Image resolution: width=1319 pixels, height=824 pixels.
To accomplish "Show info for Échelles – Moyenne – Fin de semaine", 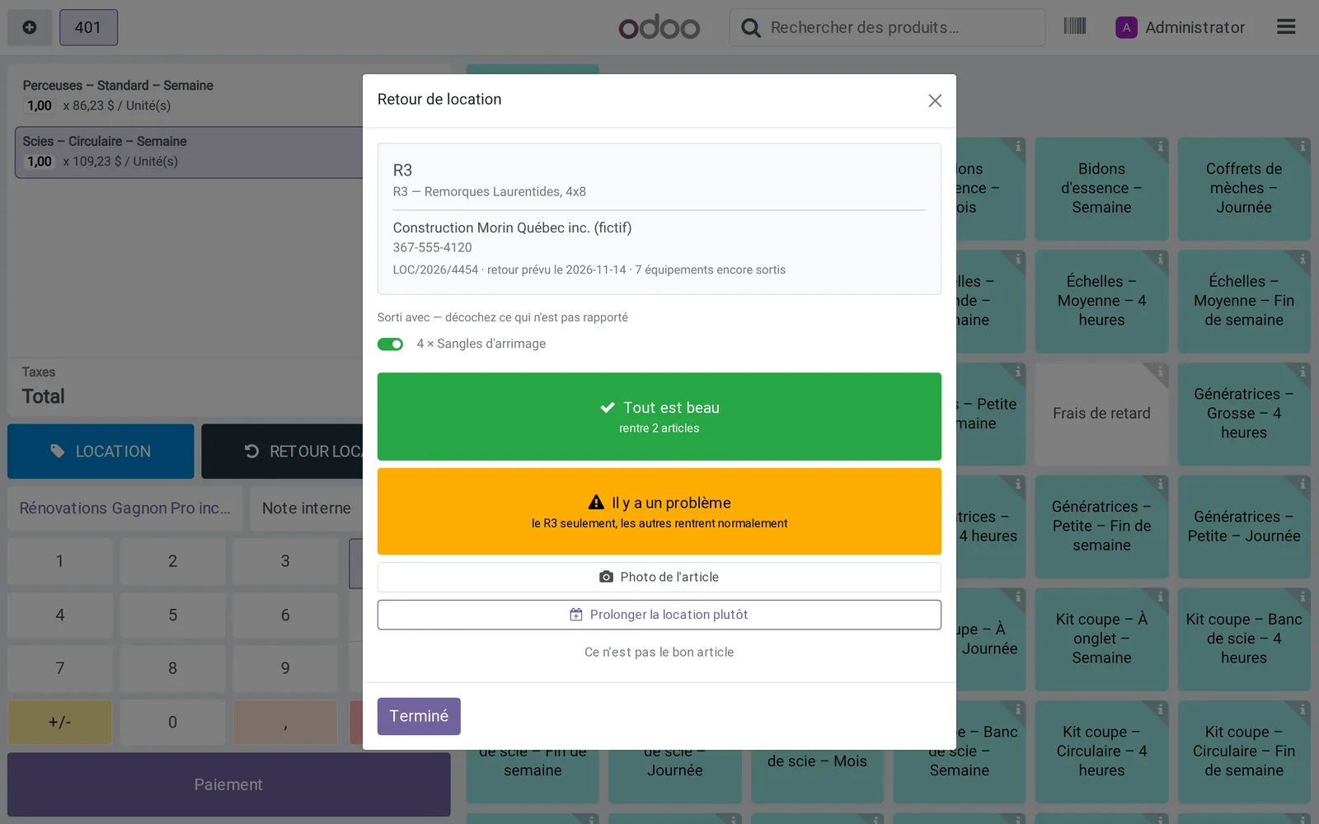I will click(x=1303, y=260).
